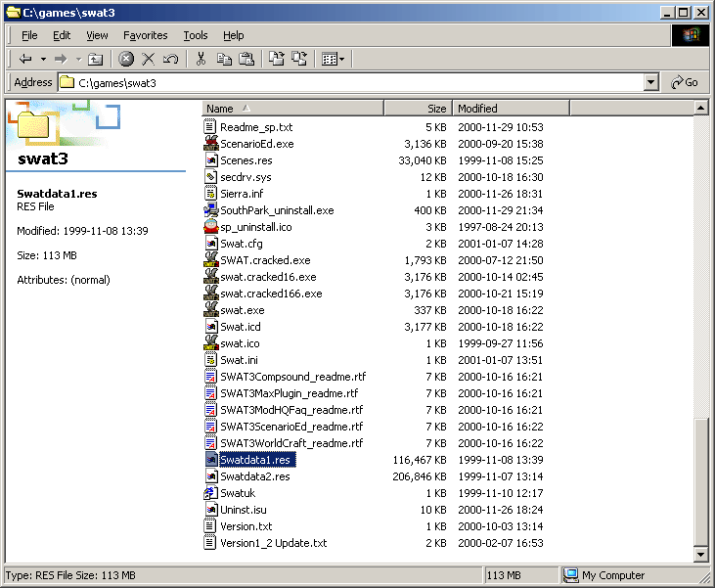Select the secdrv.sys file icon
This screenshot has height=588, width=715.
[x=210, y=176]
